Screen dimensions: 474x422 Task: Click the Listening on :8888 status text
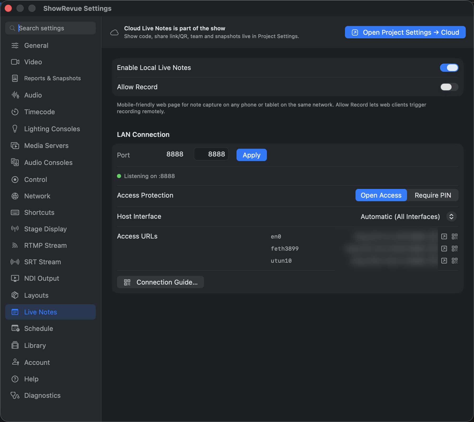149,176
